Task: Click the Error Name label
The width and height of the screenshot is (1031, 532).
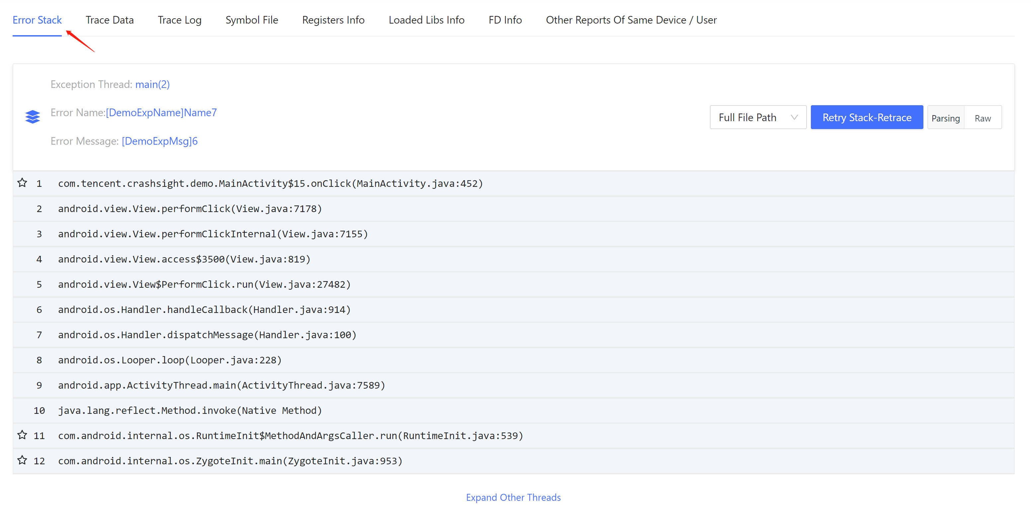Action: tap(78, 113)
